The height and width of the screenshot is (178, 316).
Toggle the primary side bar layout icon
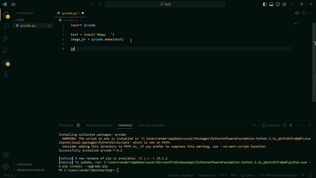[265, 4]
